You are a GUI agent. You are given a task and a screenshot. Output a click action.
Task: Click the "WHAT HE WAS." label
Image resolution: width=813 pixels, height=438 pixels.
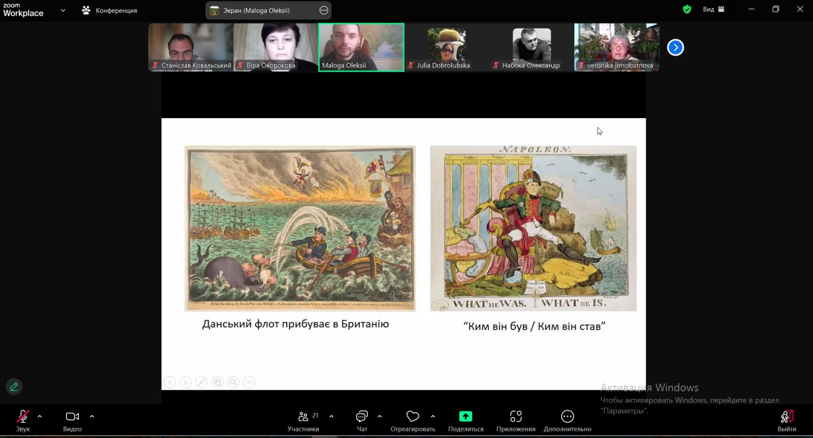click(489, 304)
